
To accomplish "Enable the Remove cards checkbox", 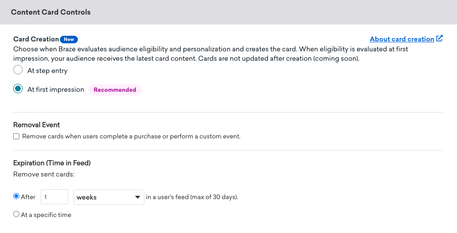I will pos(17,137).
